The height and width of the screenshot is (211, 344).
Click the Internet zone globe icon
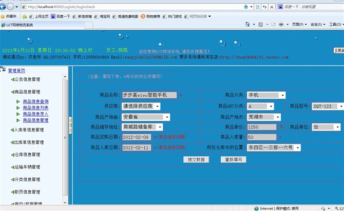click(x=257, y=208)
